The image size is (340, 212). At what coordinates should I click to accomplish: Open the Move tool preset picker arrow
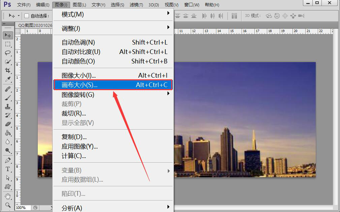click(x=19, y=16)
